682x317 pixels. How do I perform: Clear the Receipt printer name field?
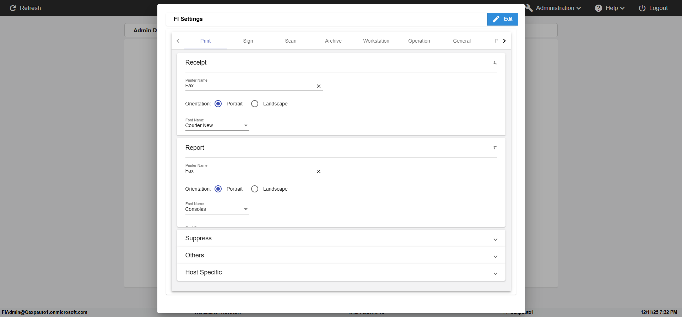tap(319, 86)
